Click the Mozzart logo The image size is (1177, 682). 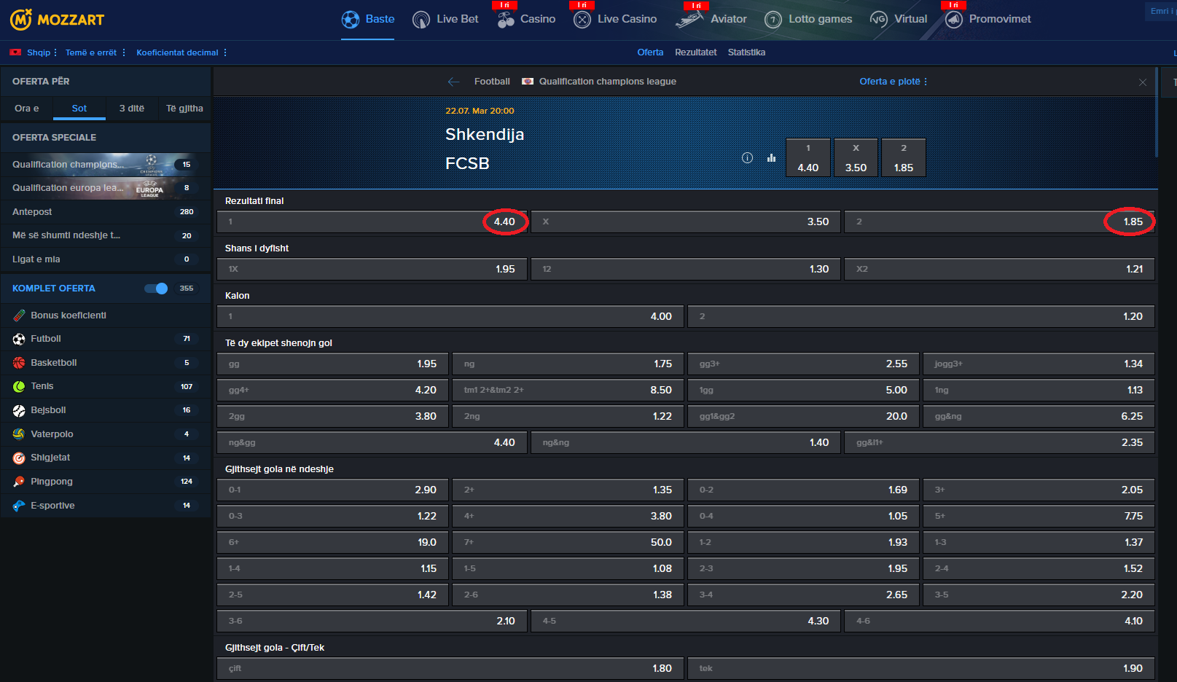coord(57,20)
